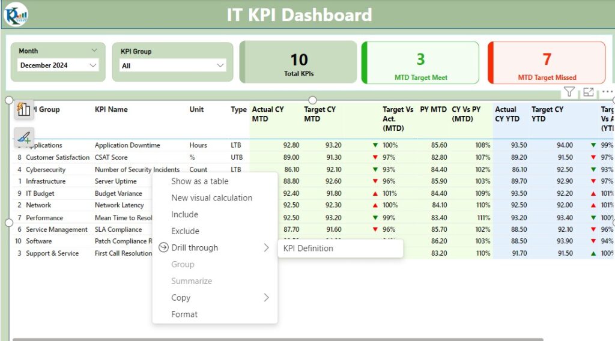Click Number of Security Incidents cell

[x=138, y=169]
